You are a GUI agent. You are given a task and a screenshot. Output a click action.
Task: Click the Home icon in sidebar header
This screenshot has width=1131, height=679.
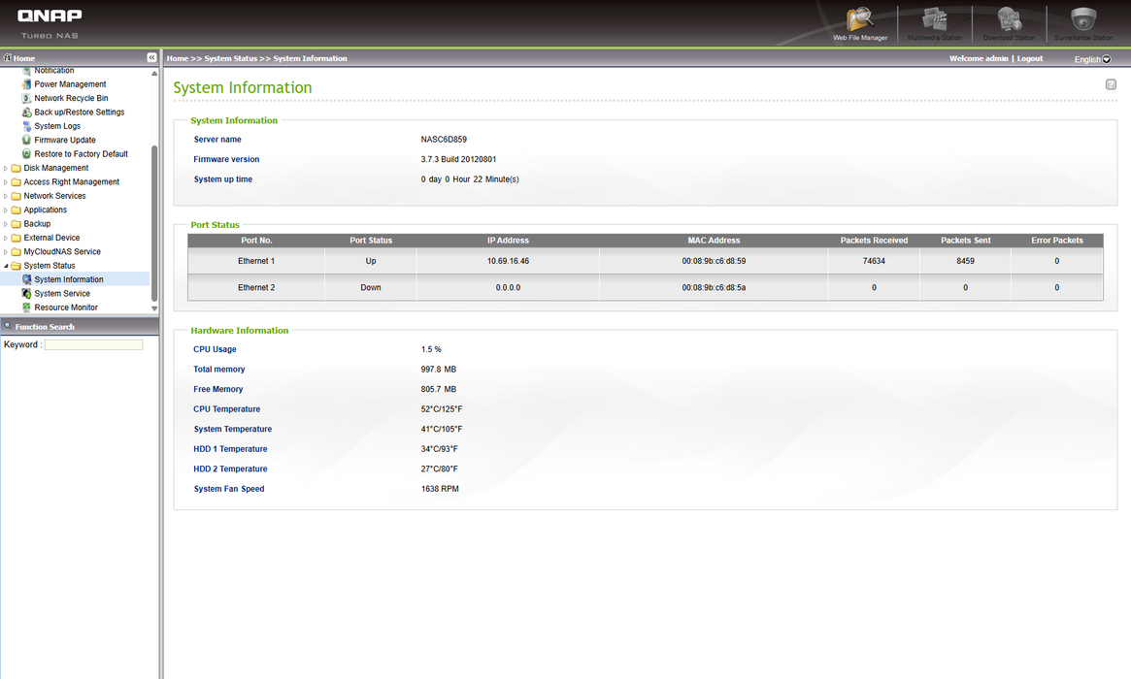7,57
